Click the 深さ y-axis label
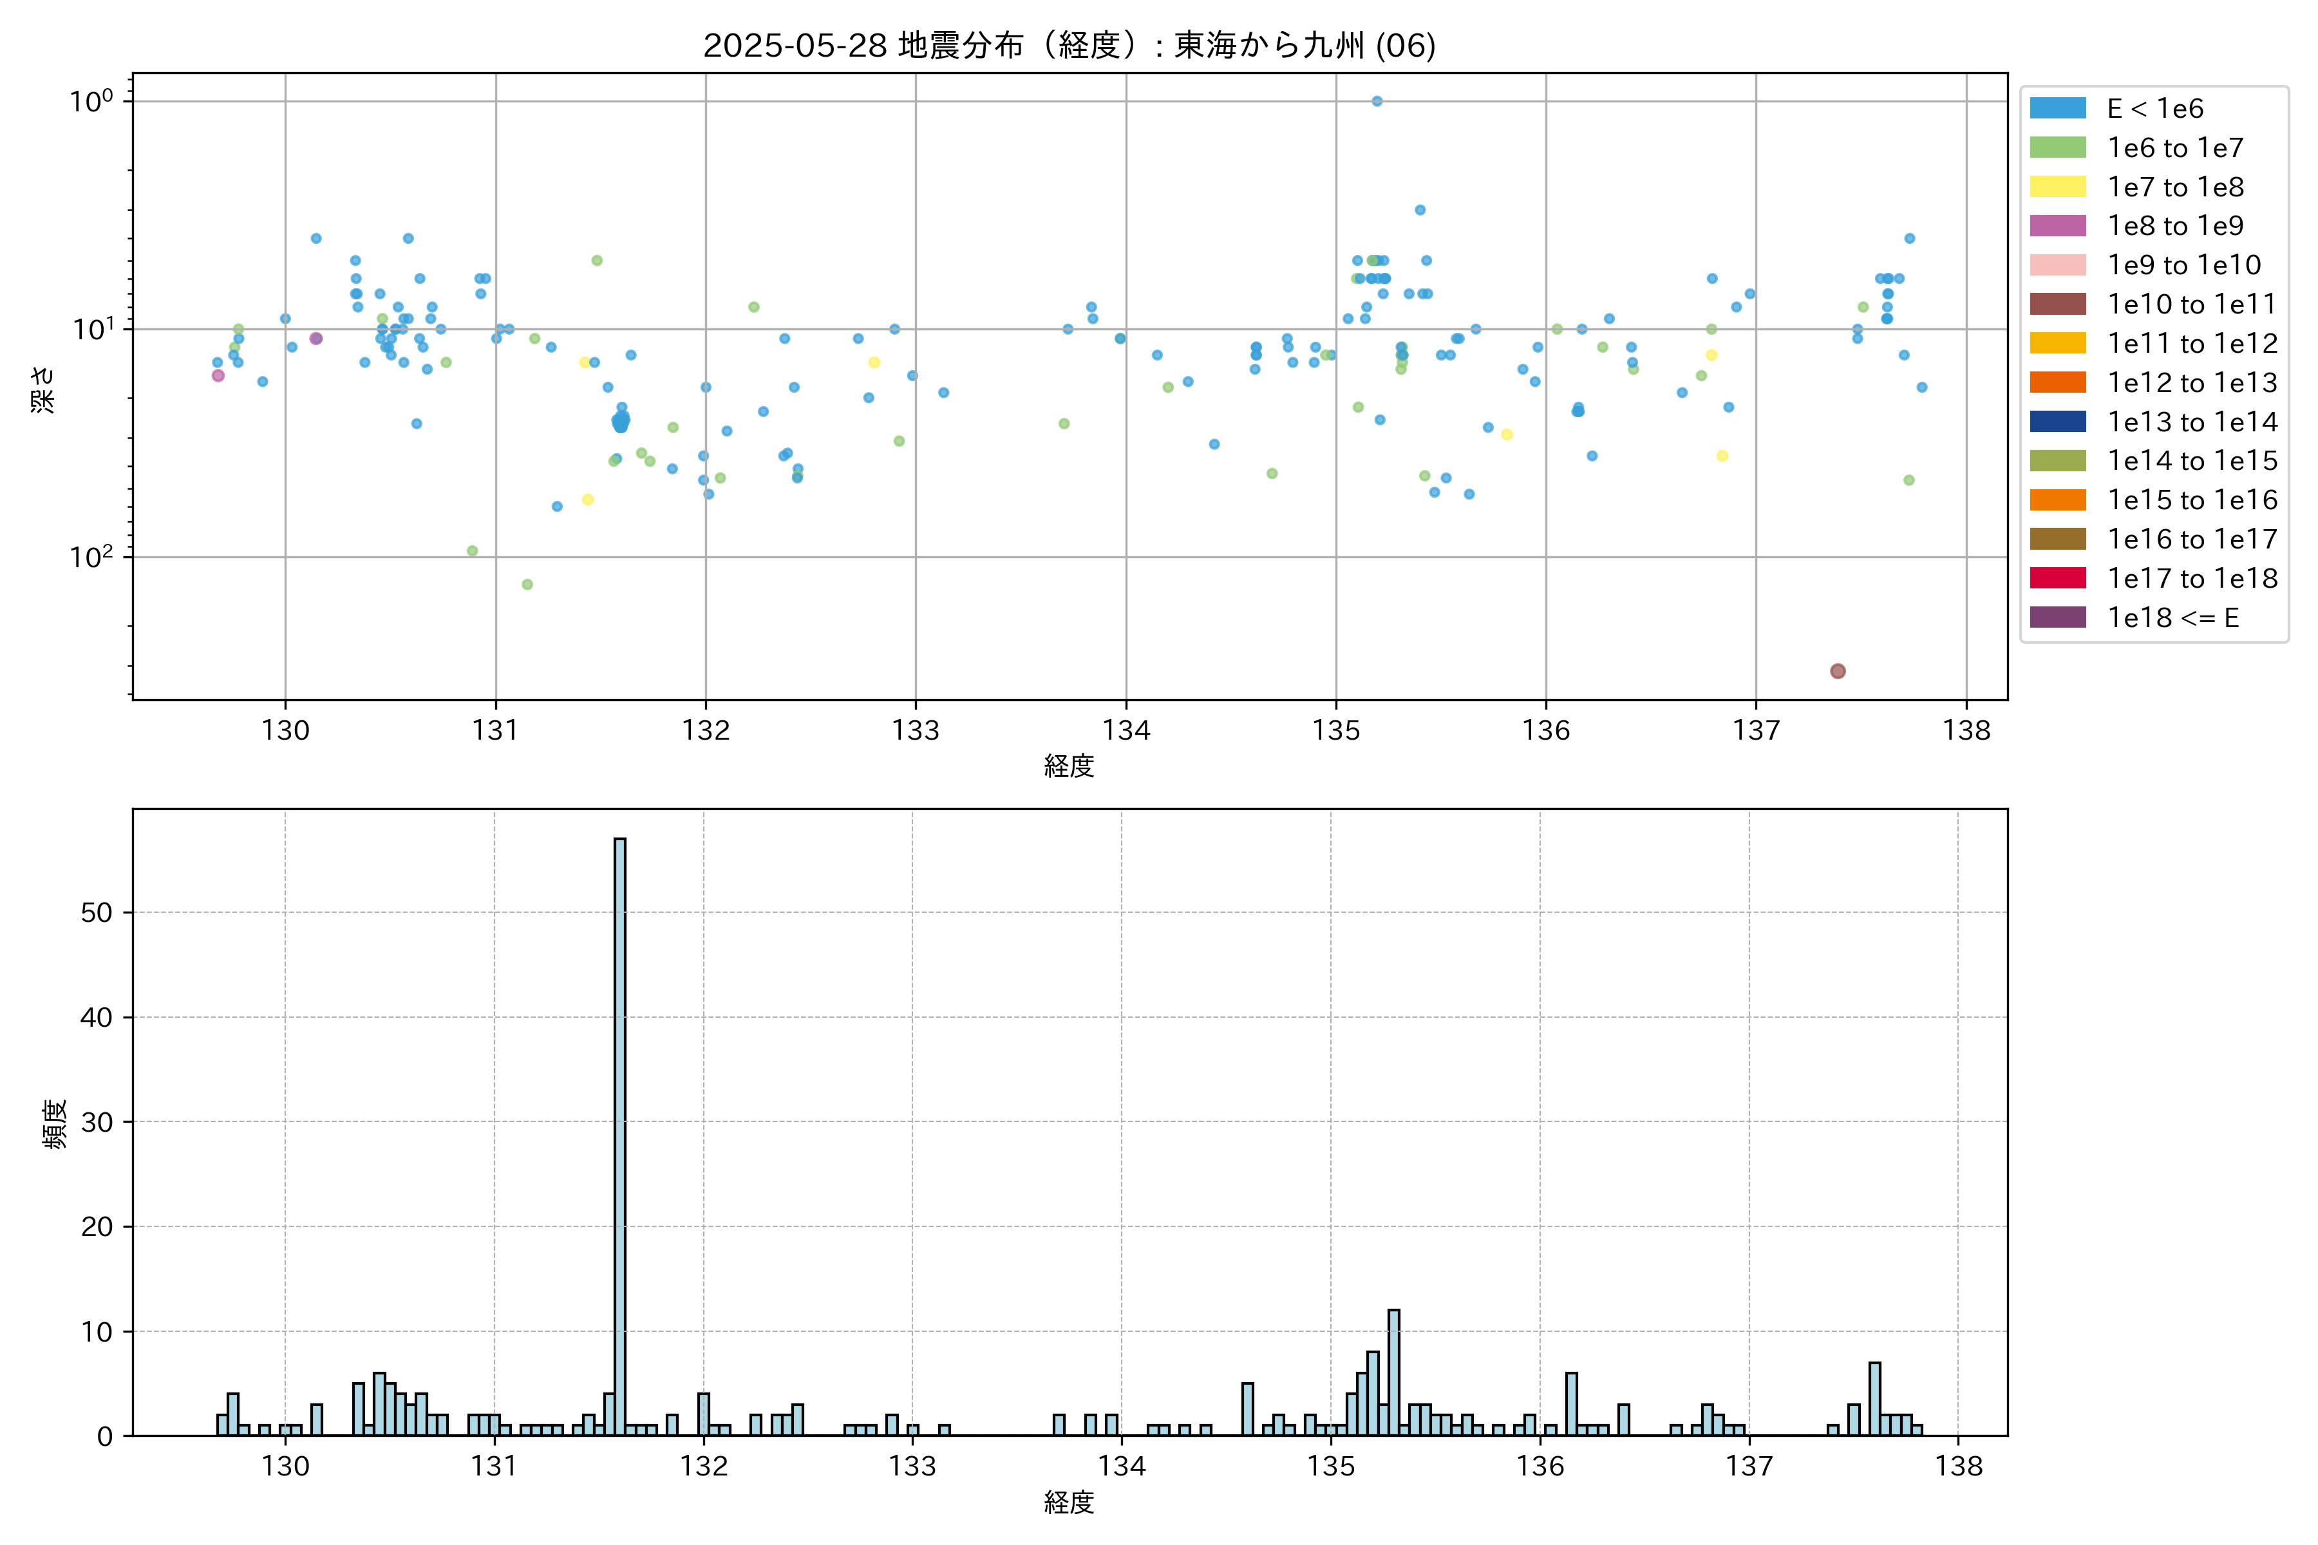Image resolution: width=2318 pixels, height=1545 pixels. click(x=43, y=389)
